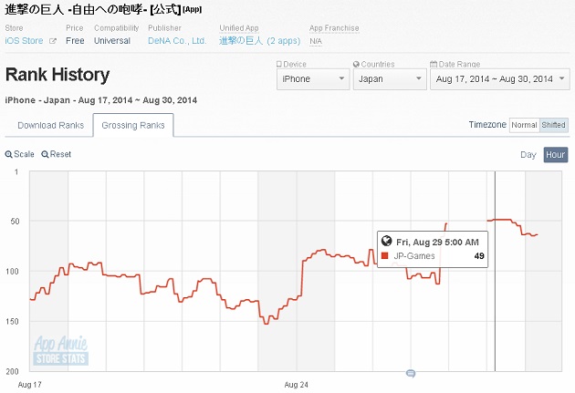This screenshot has width=575, height=393.
Task: Click the Reset zoom button
Action: point(56,154)
